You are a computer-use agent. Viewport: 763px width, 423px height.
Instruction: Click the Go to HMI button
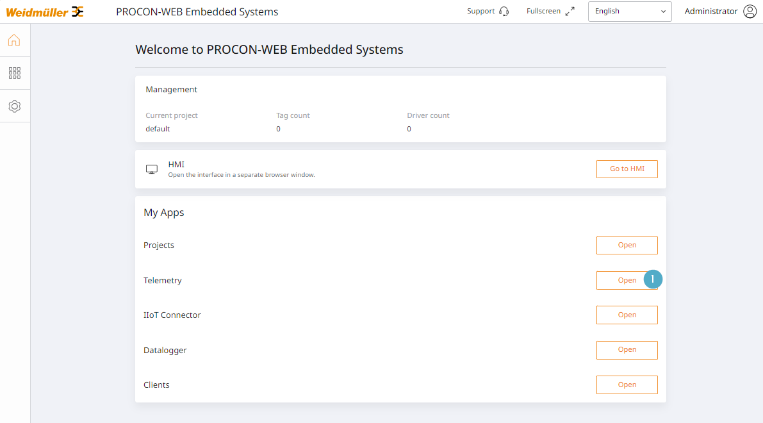[x=627, y=169]
